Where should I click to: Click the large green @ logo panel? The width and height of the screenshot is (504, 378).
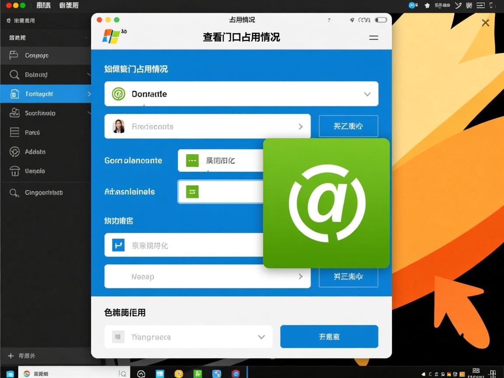(x=326, y=203)
